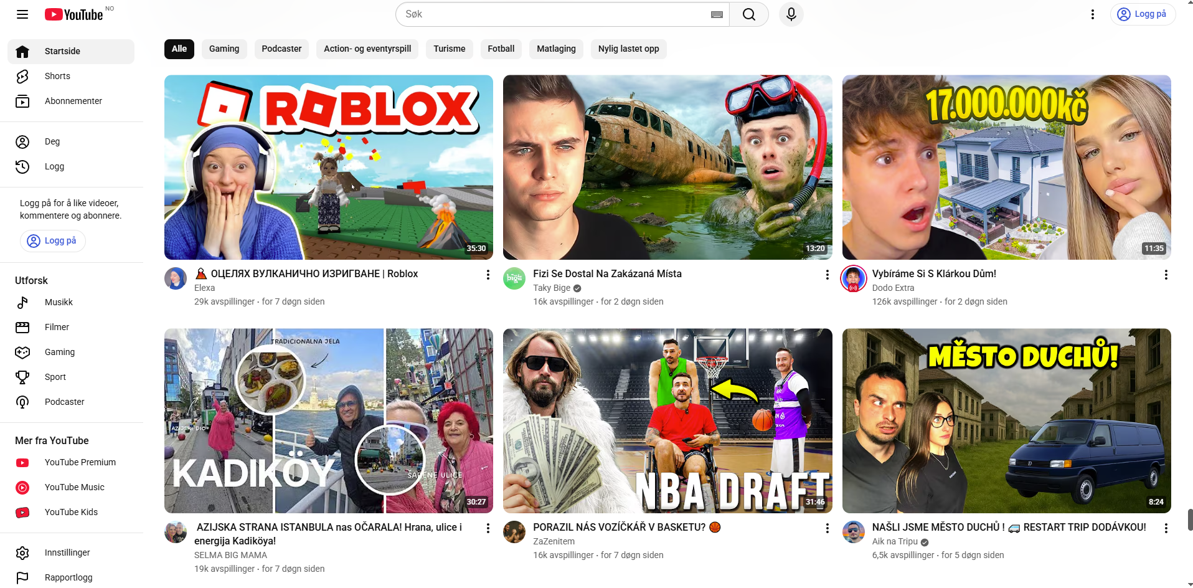Open the hamburger guide menu

(22, 14)
